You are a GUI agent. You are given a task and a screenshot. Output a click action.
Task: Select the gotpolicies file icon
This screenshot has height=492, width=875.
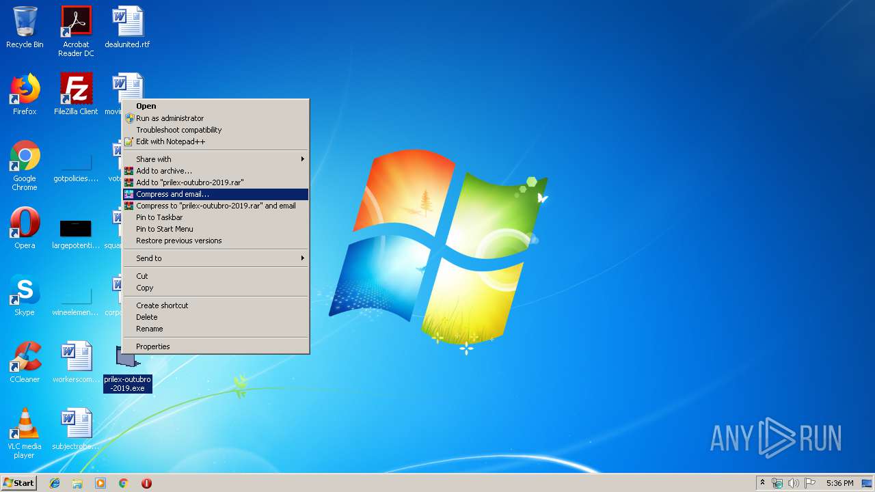[x=76, y=167]
